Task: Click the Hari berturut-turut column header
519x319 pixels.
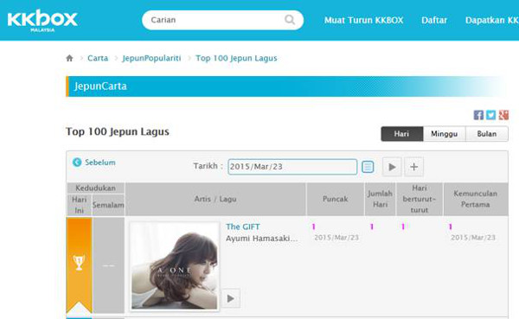Action: 420,199
